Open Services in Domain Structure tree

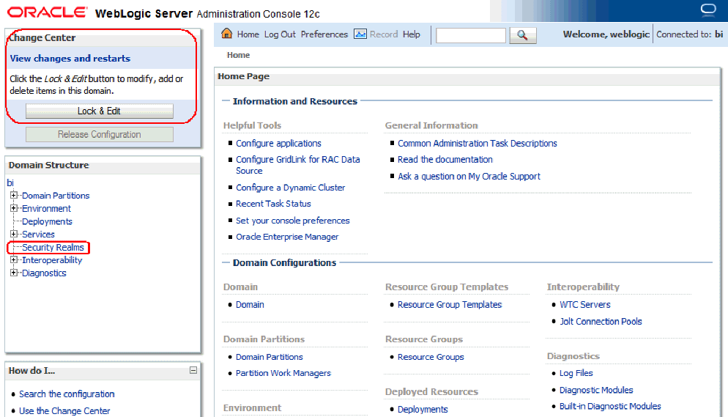pos(39,235)
